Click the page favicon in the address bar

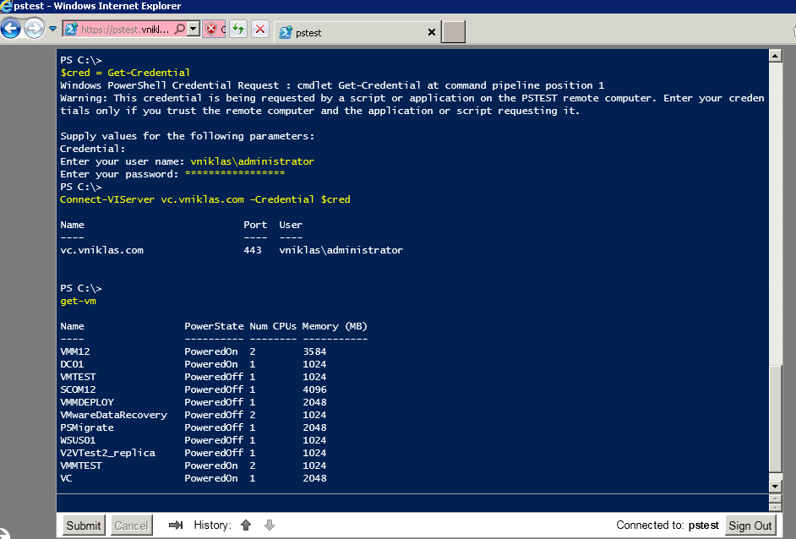[x=72, y=30]
